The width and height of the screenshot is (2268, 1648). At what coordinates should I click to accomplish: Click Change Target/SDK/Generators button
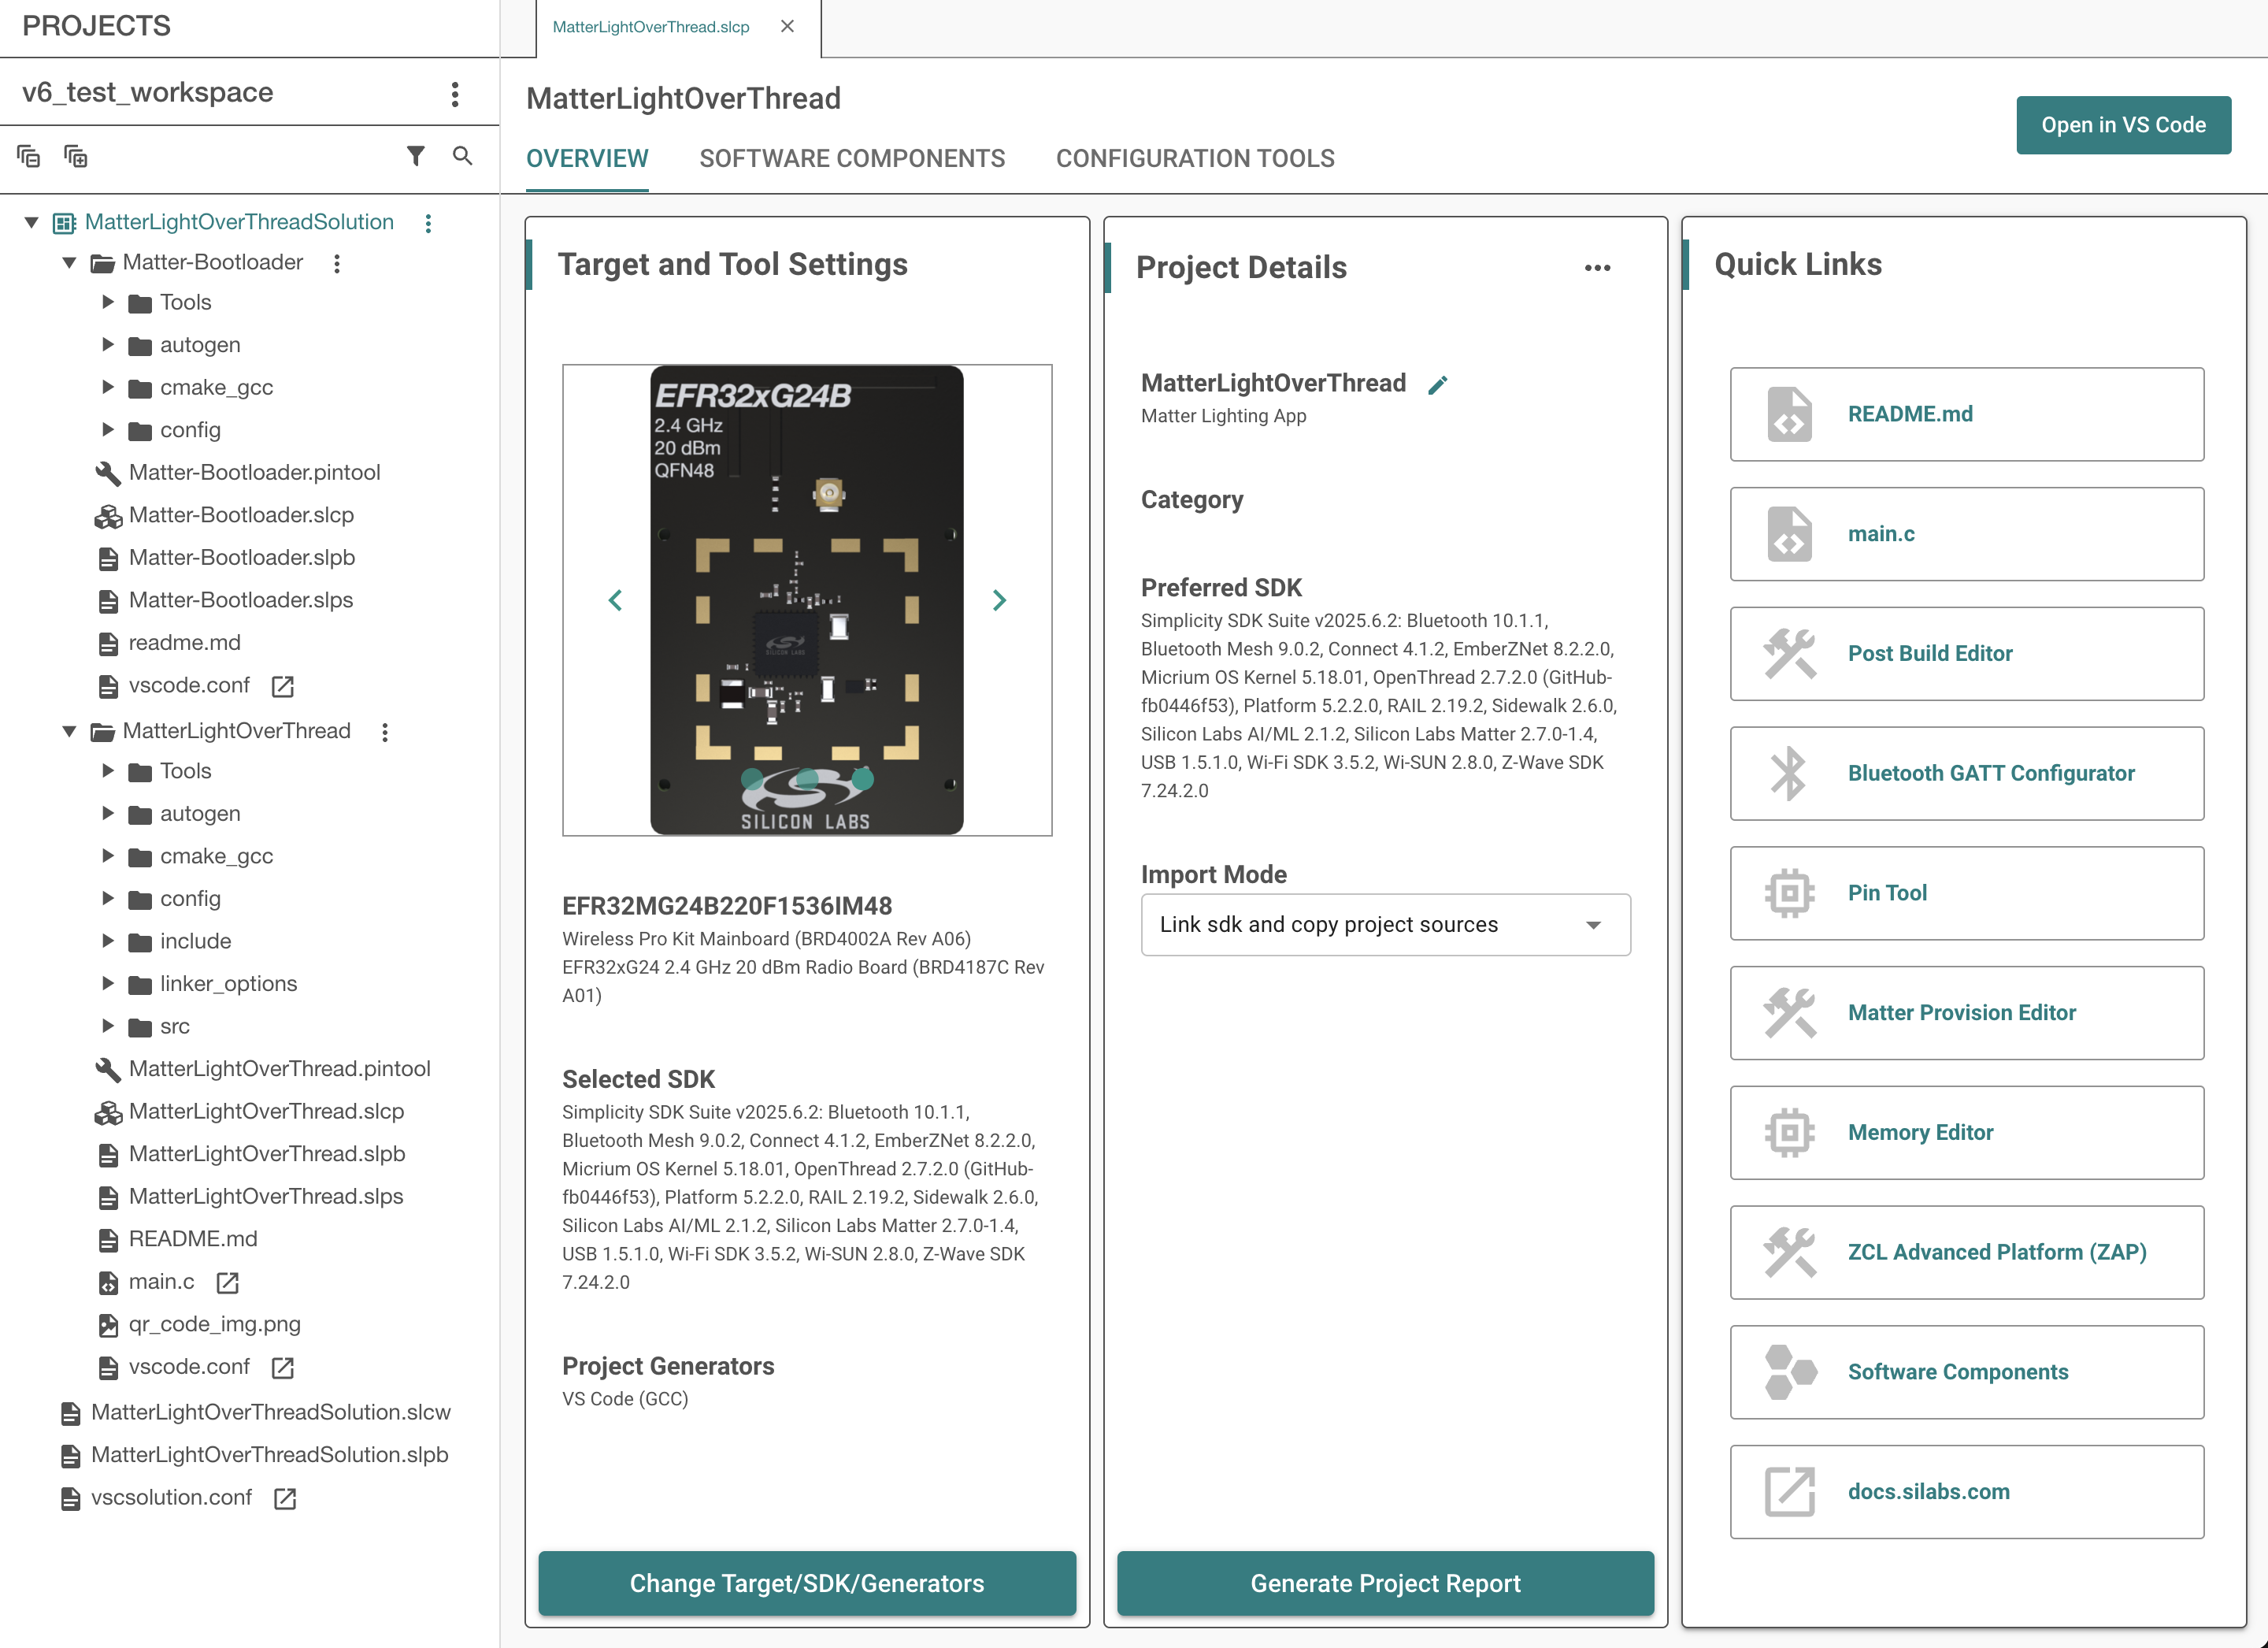(807, 1583)
